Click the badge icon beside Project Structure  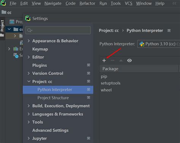[x=88, y=97]
